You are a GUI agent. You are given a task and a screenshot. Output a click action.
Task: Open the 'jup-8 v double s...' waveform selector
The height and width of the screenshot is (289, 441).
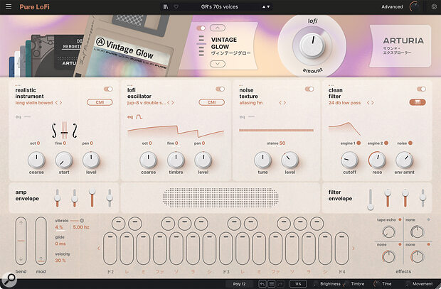tap(147, 103)
